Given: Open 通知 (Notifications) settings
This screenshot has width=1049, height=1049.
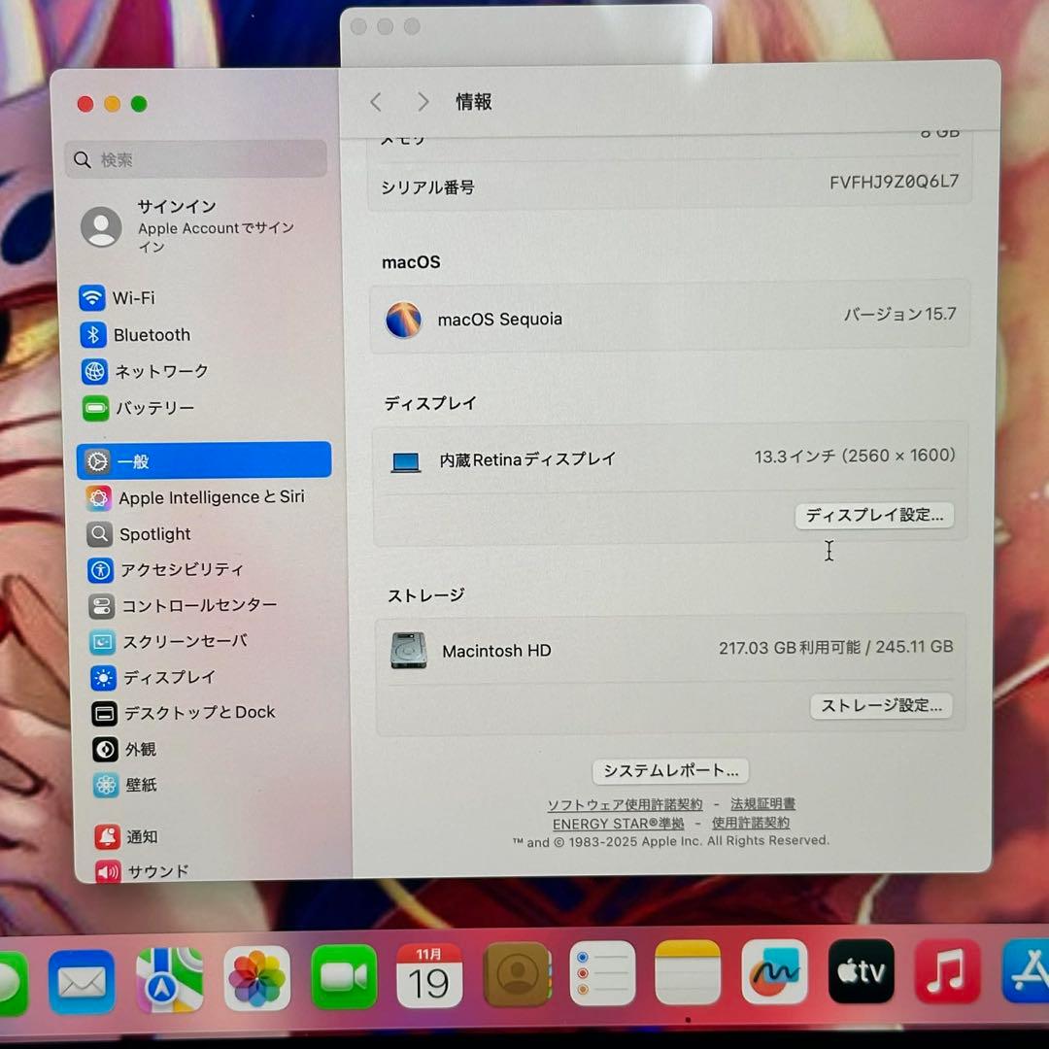Looking at the screenshot, I should [x=141, y=837].
